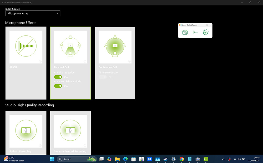Click the Input Source label
This screenshot has height=163, width=263.
pyautogui.click(x=13, y=9)
